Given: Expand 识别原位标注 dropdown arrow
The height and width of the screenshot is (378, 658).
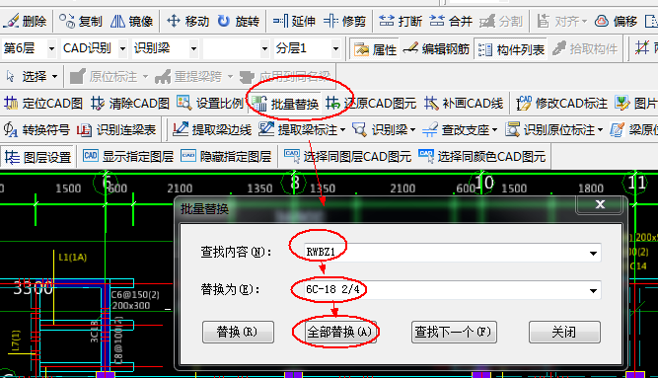Looking at the screenshot, I should point(600,130).
